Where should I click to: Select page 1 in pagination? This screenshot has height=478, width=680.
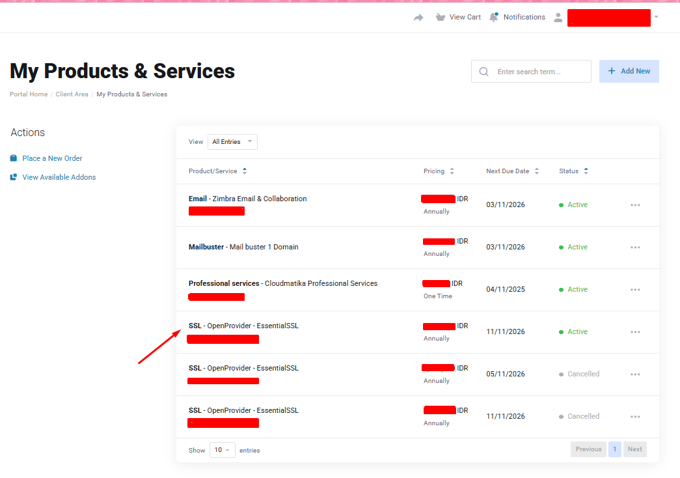[x=614, y=449]
